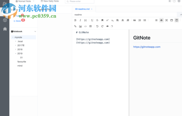The image size is (182, 116).
Task: Insert an image
Action: click(x=80, y=26)
